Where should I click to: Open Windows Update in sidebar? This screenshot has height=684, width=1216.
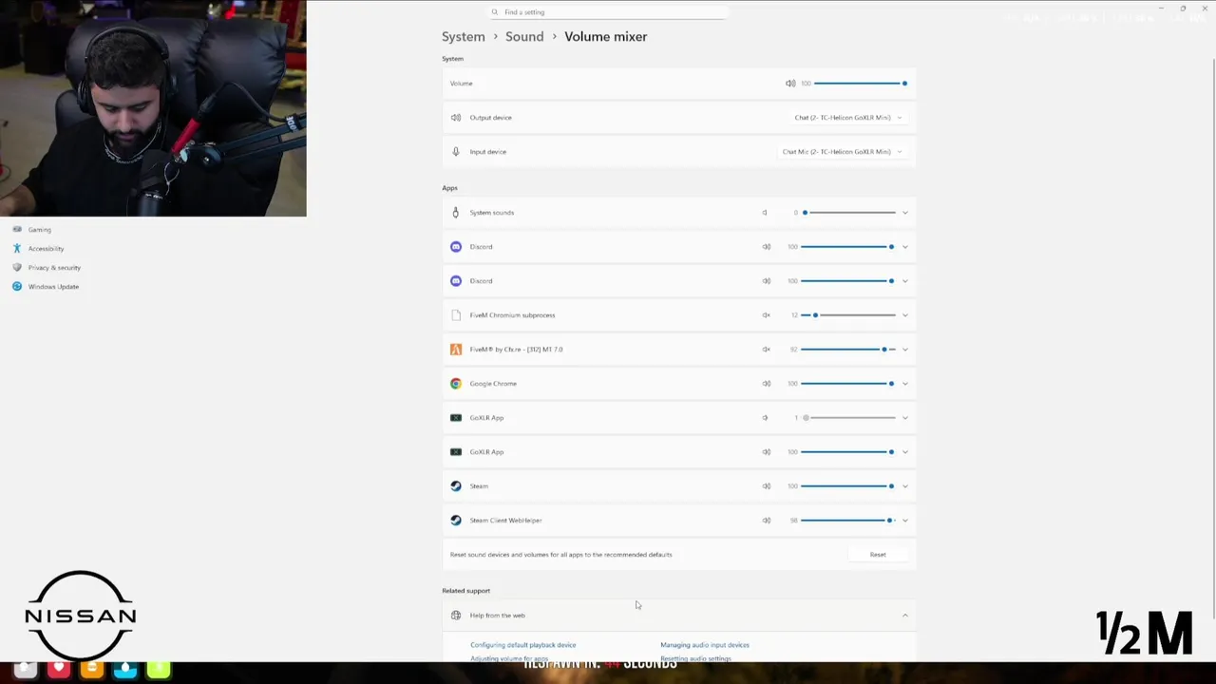pos(53,287)
